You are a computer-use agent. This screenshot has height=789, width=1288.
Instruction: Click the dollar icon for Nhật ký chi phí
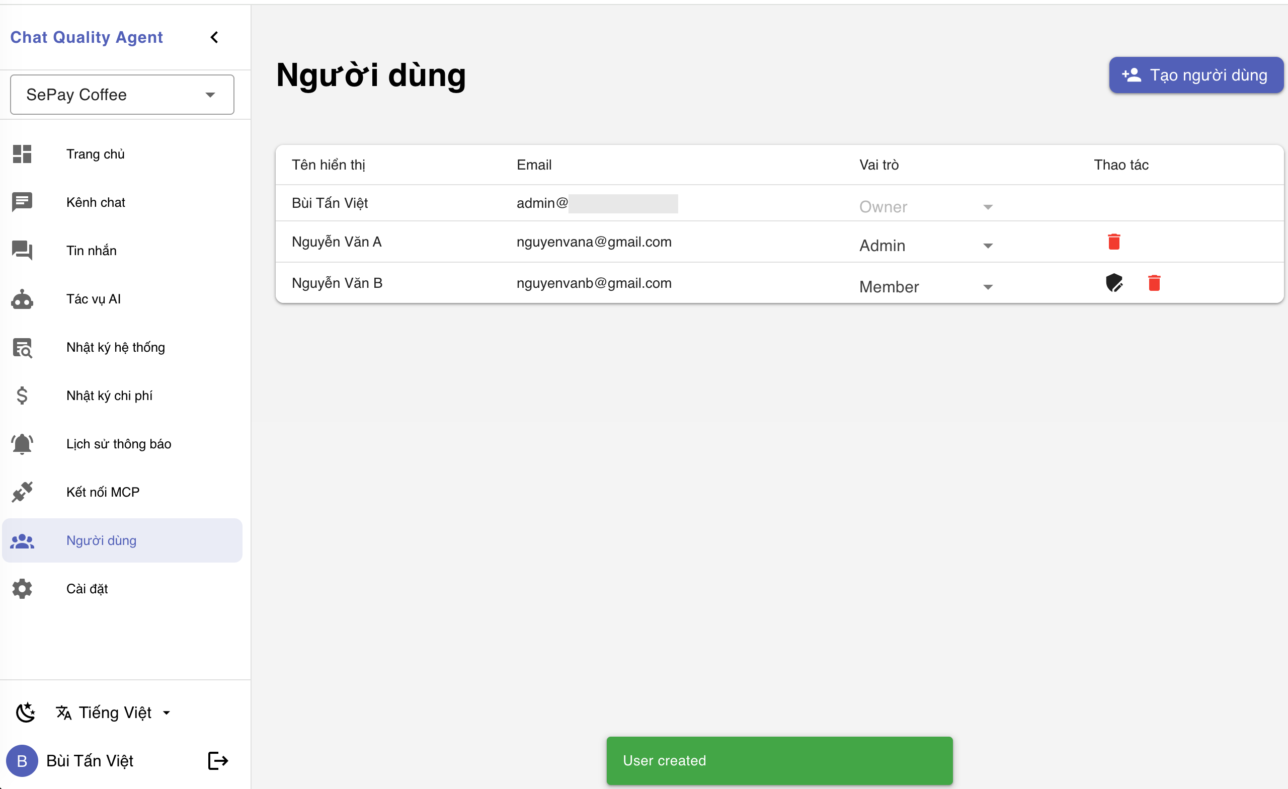[22, 396]
